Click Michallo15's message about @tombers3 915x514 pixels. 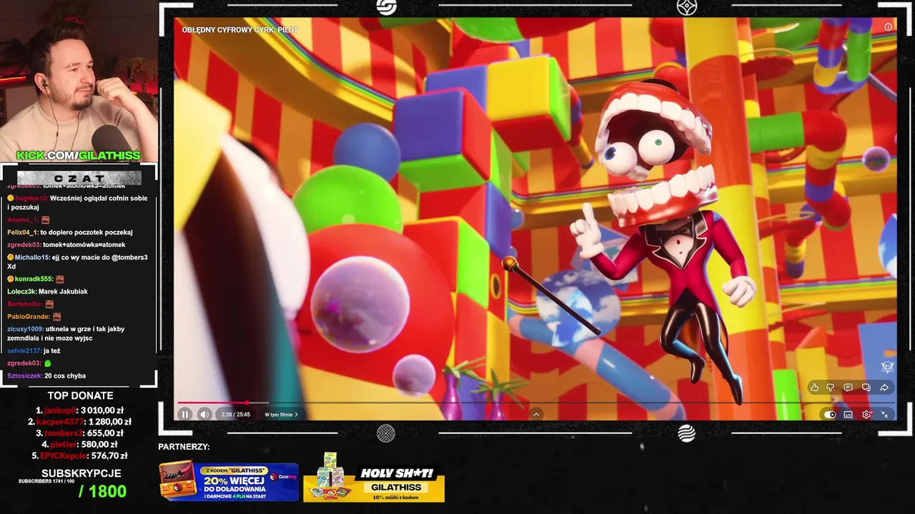pyautogui.click(x=77, y=262)
